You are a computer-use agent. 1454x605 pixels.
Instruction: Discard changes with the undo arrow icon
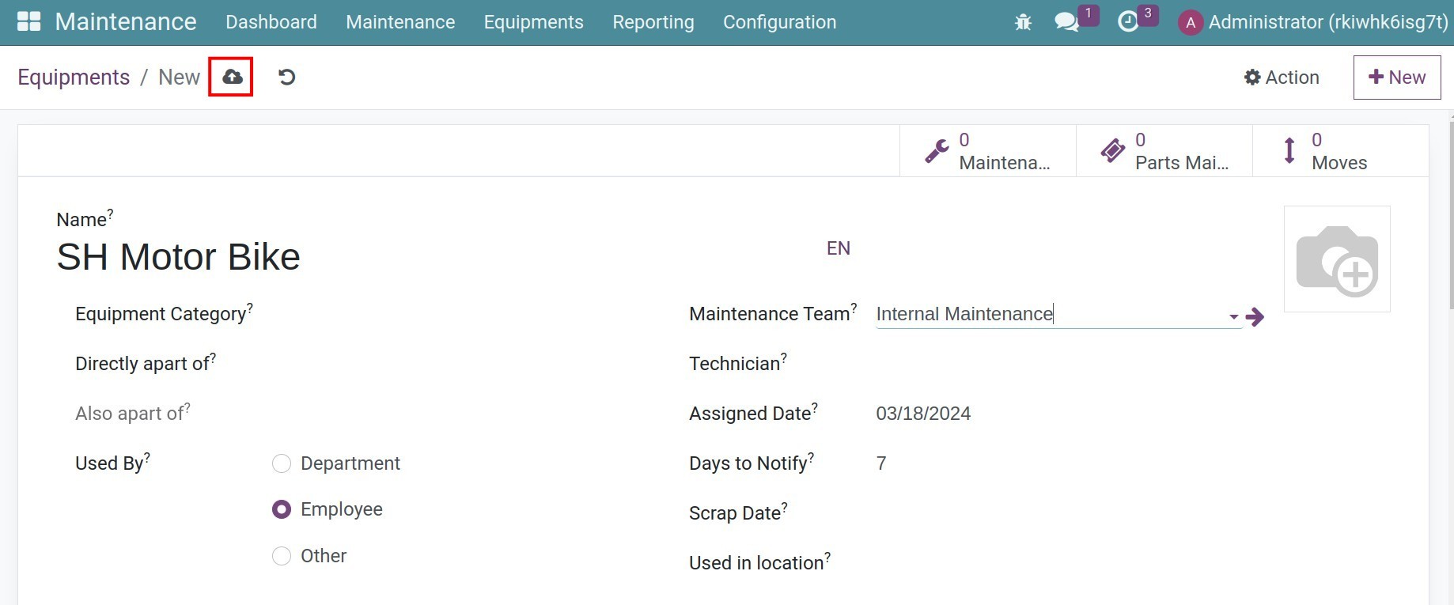286,77
